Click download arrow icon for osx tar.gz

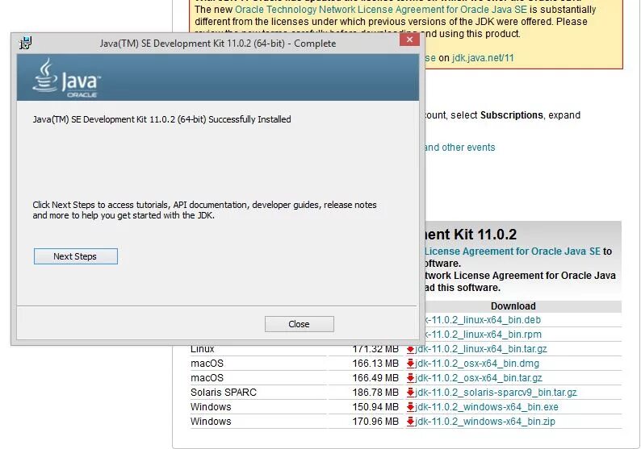tap(410, 378)
